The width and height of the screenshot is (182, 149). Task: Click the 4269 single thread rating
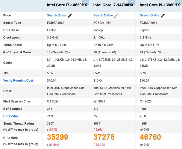(x=144, y=124)
